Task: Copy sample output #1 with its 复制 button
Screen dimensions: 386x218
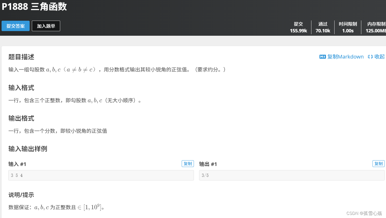Action: [x=378, y=164]
